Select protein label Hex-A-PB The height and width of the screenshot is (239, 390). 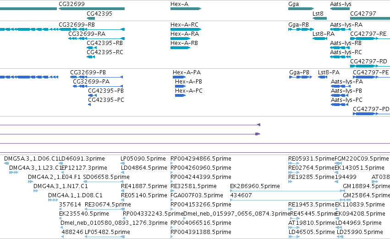[188, 82]
